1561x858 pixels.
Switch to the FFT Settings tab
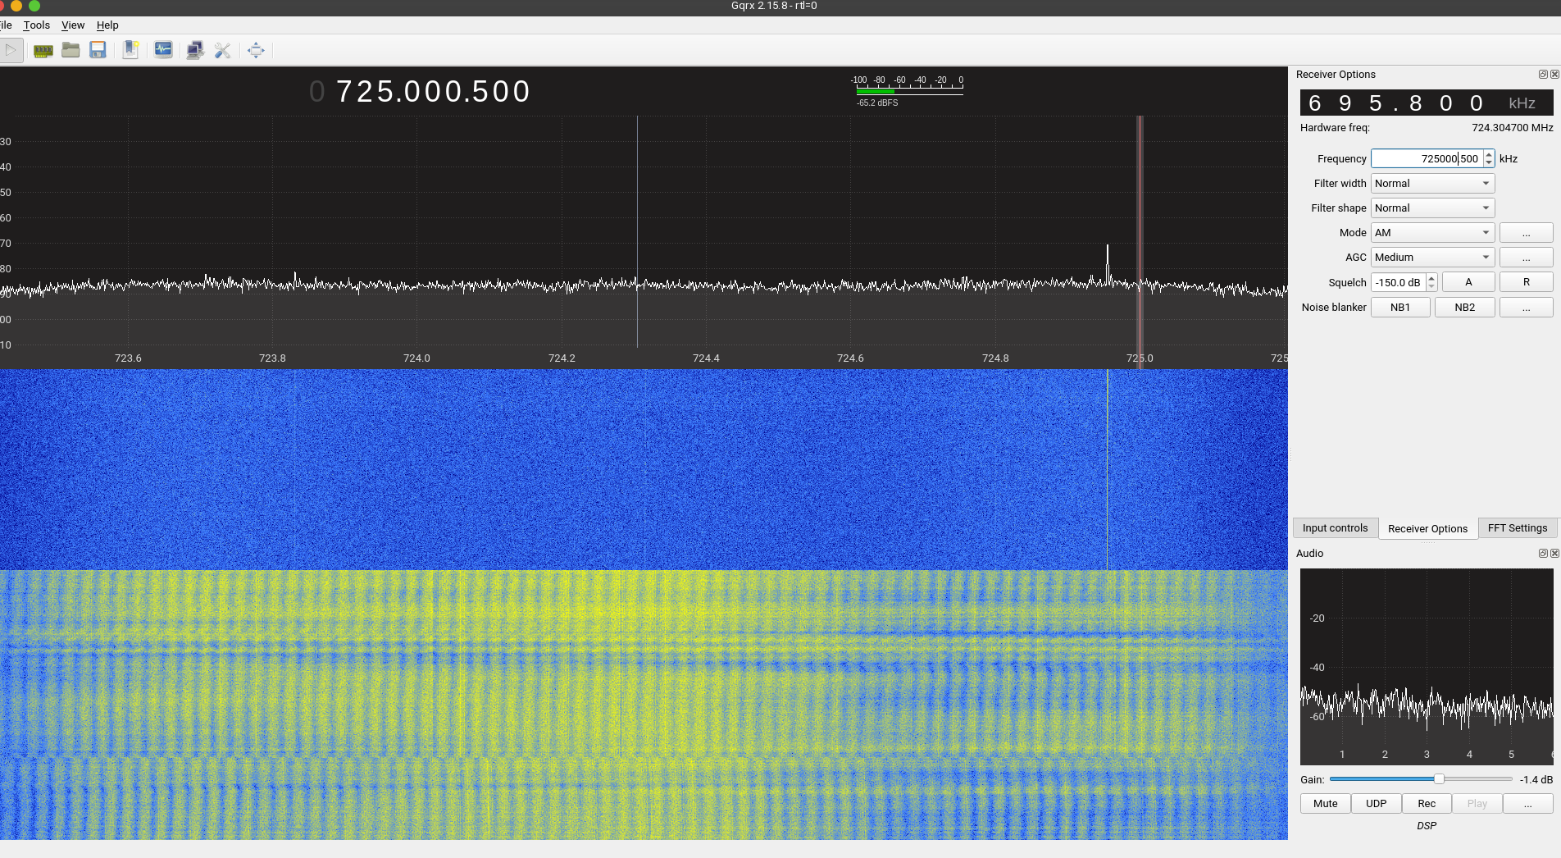(x=1517, y=528)
